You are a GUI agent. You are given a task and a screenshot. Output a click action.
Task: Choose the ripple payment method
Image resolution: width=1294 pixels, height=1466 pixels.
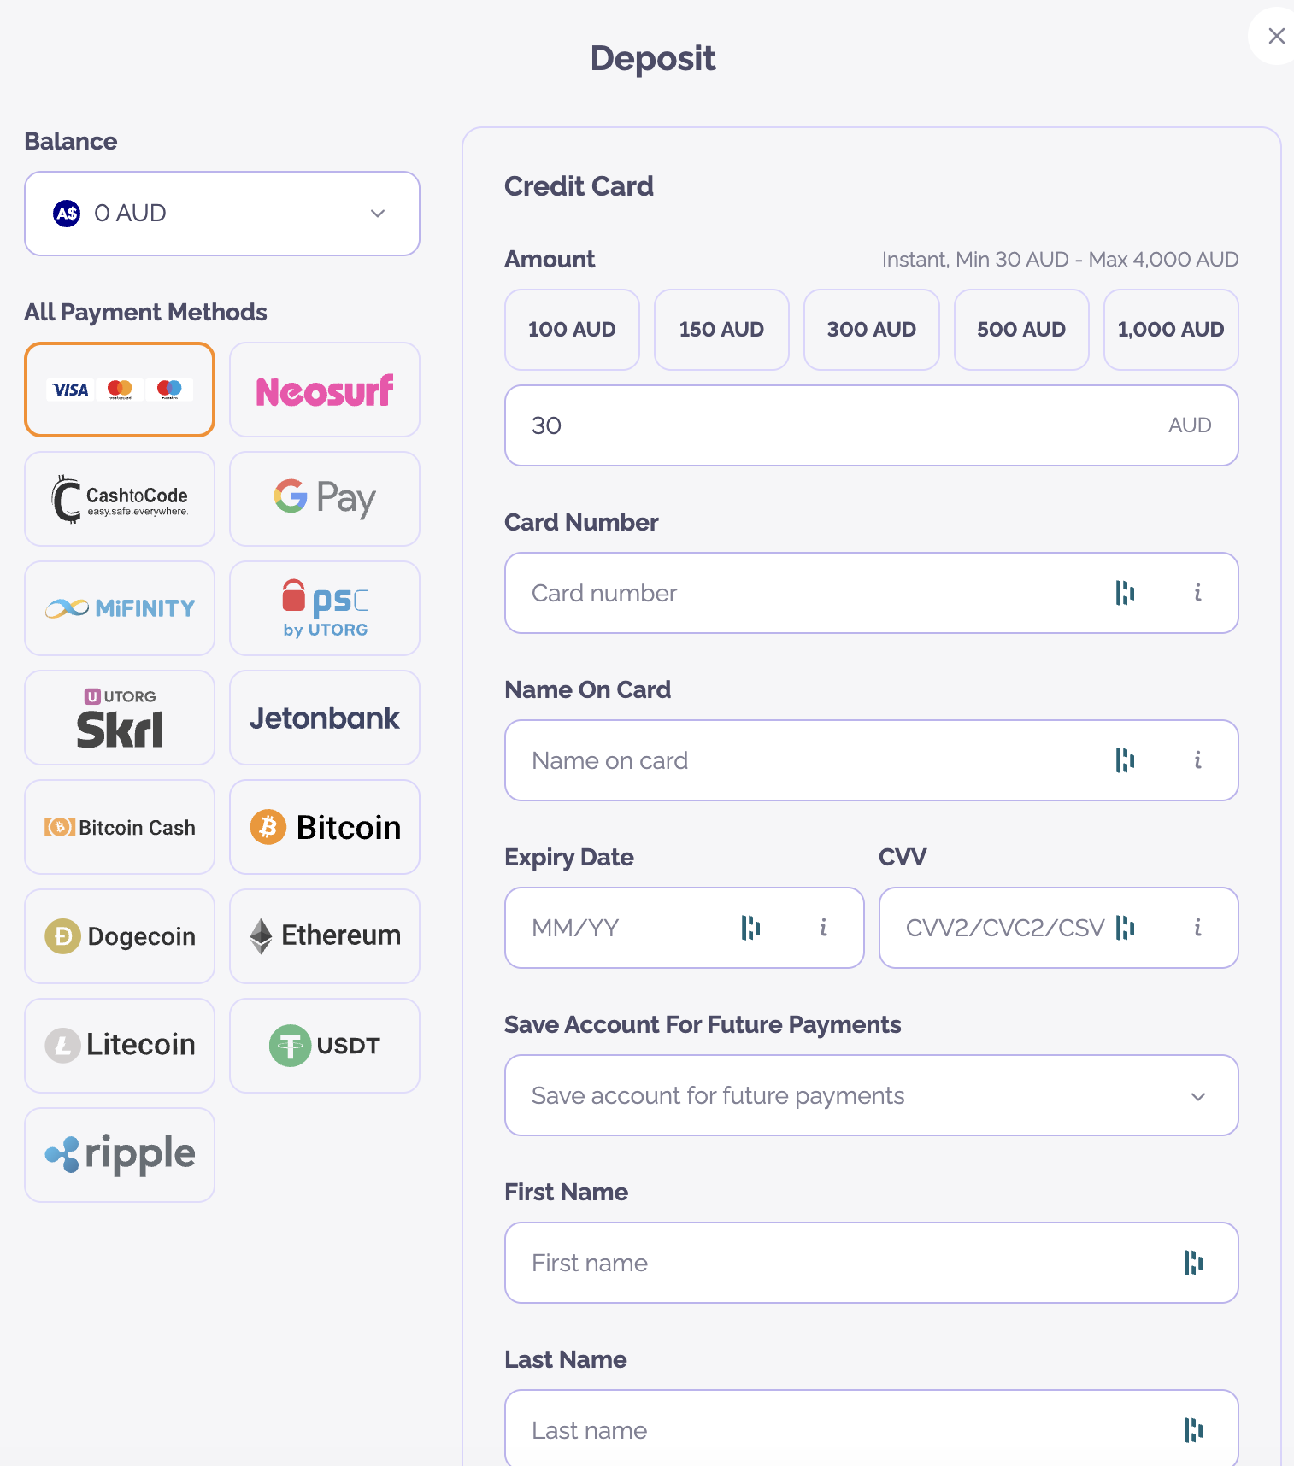(120, 1155)
